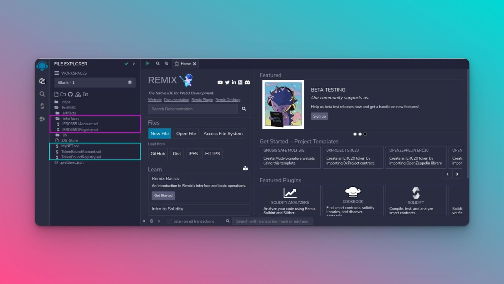The width and height of the screenshot is (504, 284).
Task: Open the Remix YouTube icon
Action: 220,82
